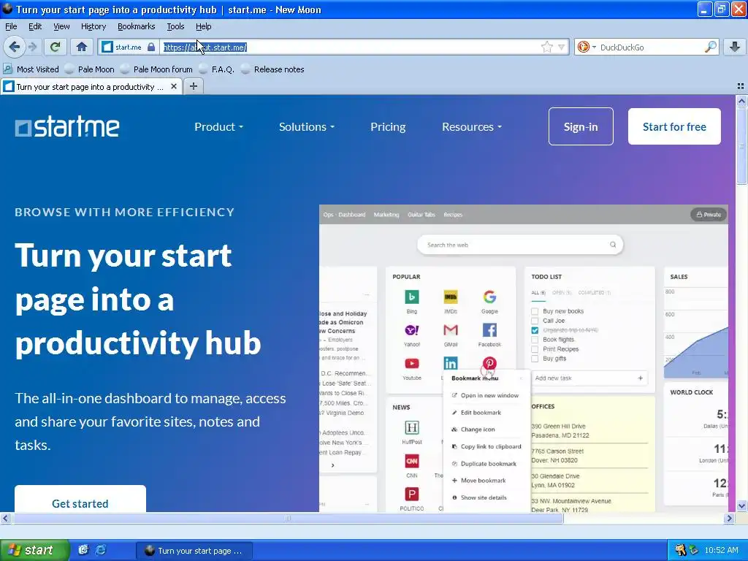Open a new tab with the plus button
This screenshot has height=561, width=748.
tap(193, 86)
